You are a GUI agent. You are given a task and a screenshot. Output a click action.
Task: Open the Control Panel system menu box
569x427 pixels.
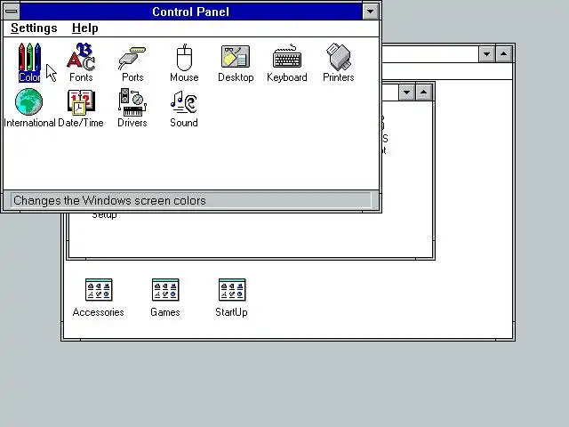point(12,12)
